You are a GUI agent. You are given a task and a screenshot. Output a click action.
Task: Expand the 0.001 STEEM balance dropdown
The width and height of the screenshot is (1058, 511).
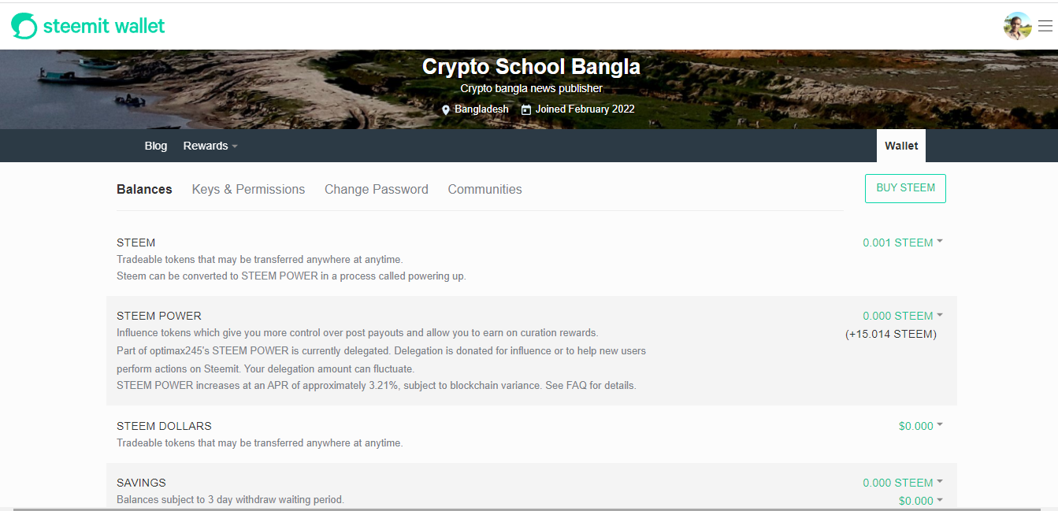coord(903,243)
